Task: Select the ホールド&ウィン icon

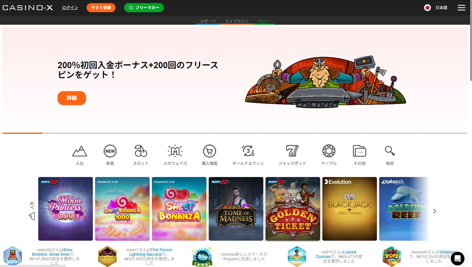Action: (248, 151)
